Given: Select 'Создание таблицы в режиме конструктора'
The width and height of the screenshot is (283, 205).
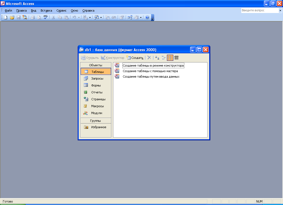Looking at the screenshot, I should click(x=153, y=65).
